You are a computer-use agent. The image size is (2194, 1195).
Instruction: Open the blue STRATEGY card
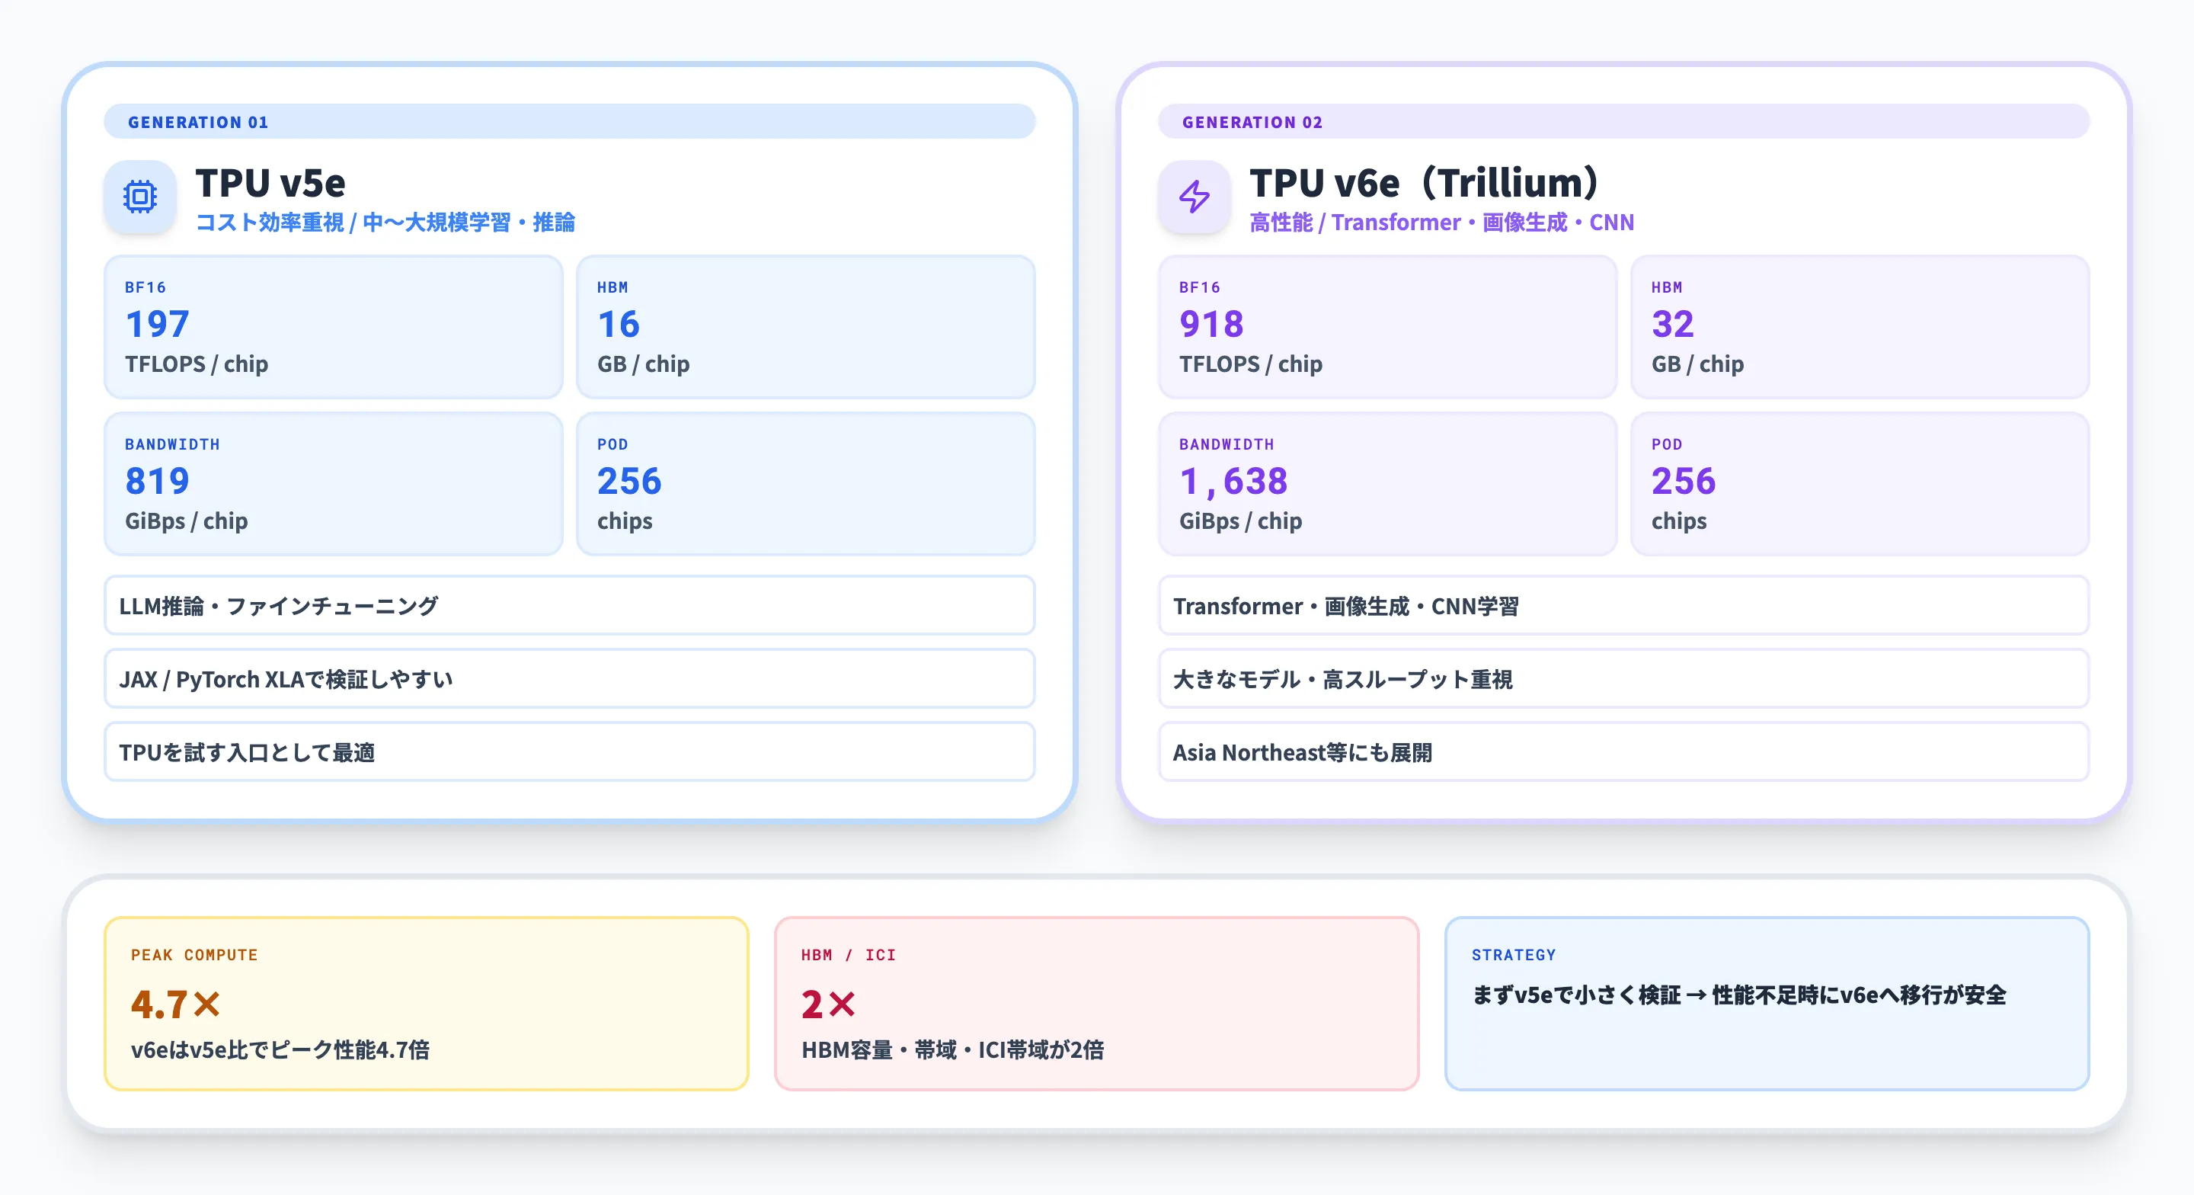pos(1767,1003)
